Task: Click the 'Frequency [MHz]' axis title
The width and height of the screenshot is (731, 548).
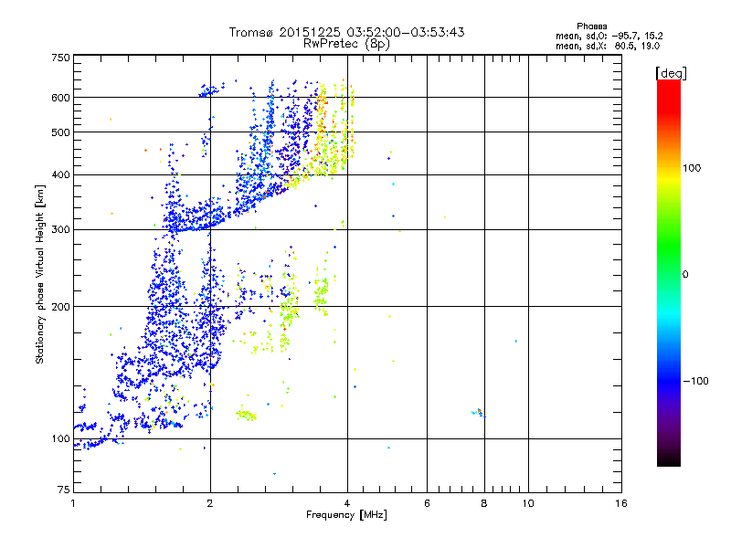Action: (346, 515)
